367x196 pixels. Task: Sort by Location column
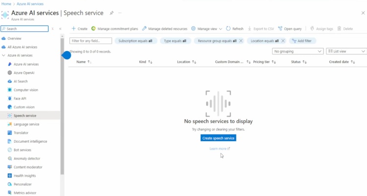186,62
